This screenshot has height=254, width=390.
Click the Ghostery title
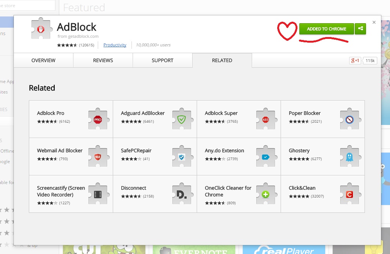point(299,150)
